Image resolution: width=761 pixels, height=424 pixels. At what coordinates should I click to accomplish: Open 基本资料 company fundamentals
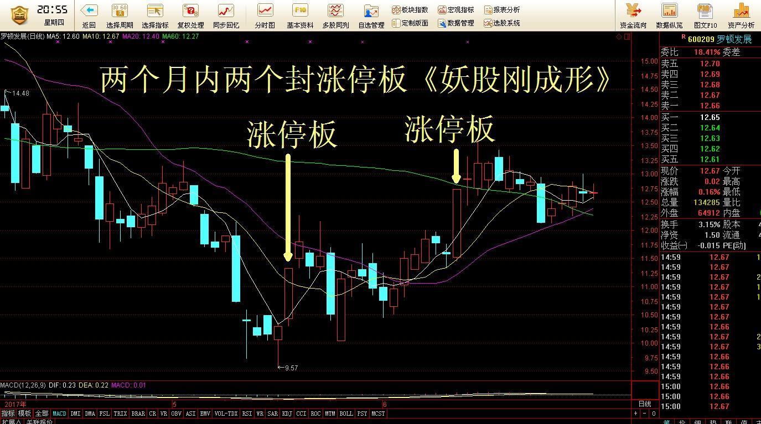299,14
